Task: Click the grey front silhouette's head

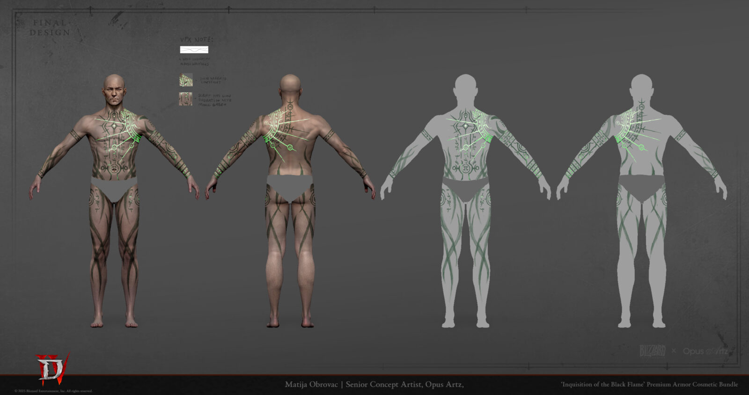Action: (x=465, y=88)
